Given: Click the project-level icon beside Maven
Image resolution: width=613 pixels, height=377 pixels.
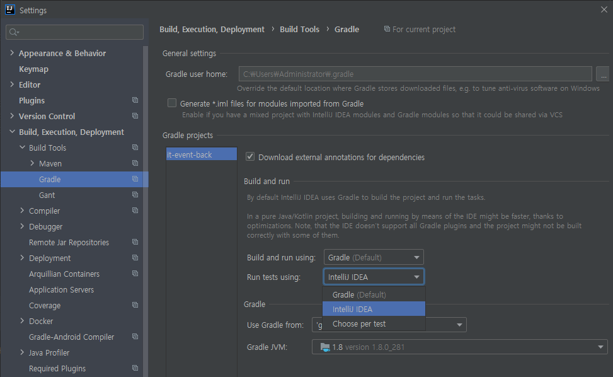Looking at the screenshot, I should (135, 163).
